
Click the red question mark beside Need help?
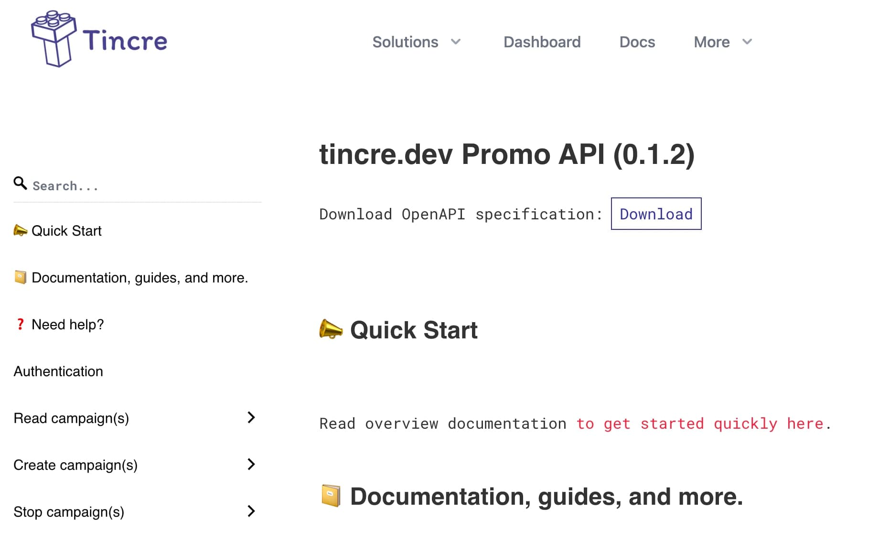(20, 324)
